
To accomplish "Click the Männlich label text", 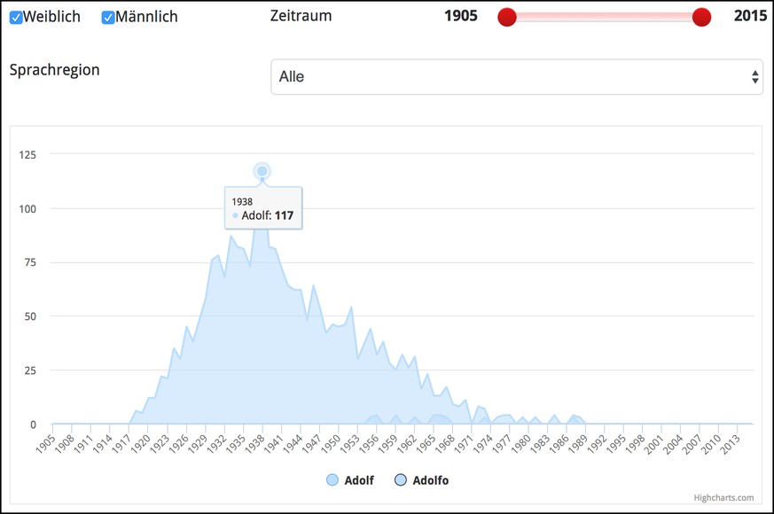I will 147,17.
